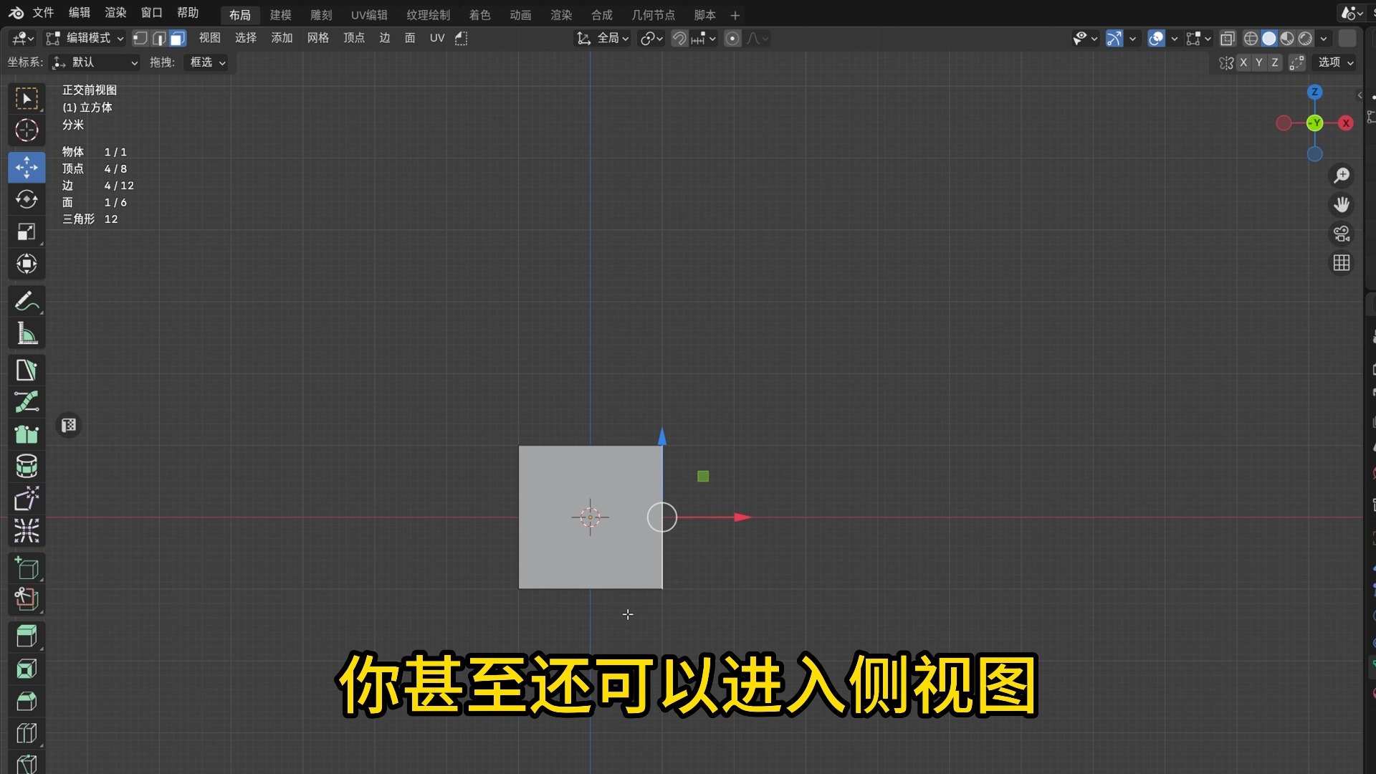Toggle snapping magnet icon

pos(679,38)
